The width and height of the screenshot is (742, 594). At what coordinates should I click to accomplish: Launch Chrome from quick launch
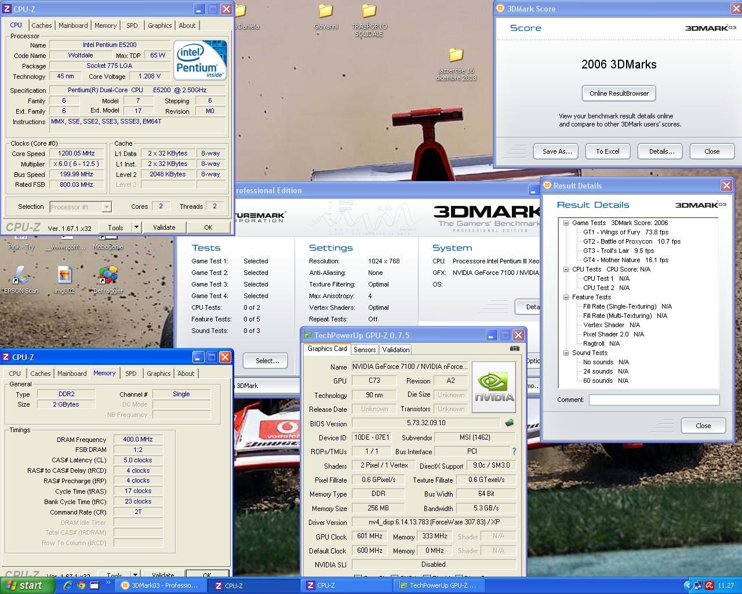[81, 585]
